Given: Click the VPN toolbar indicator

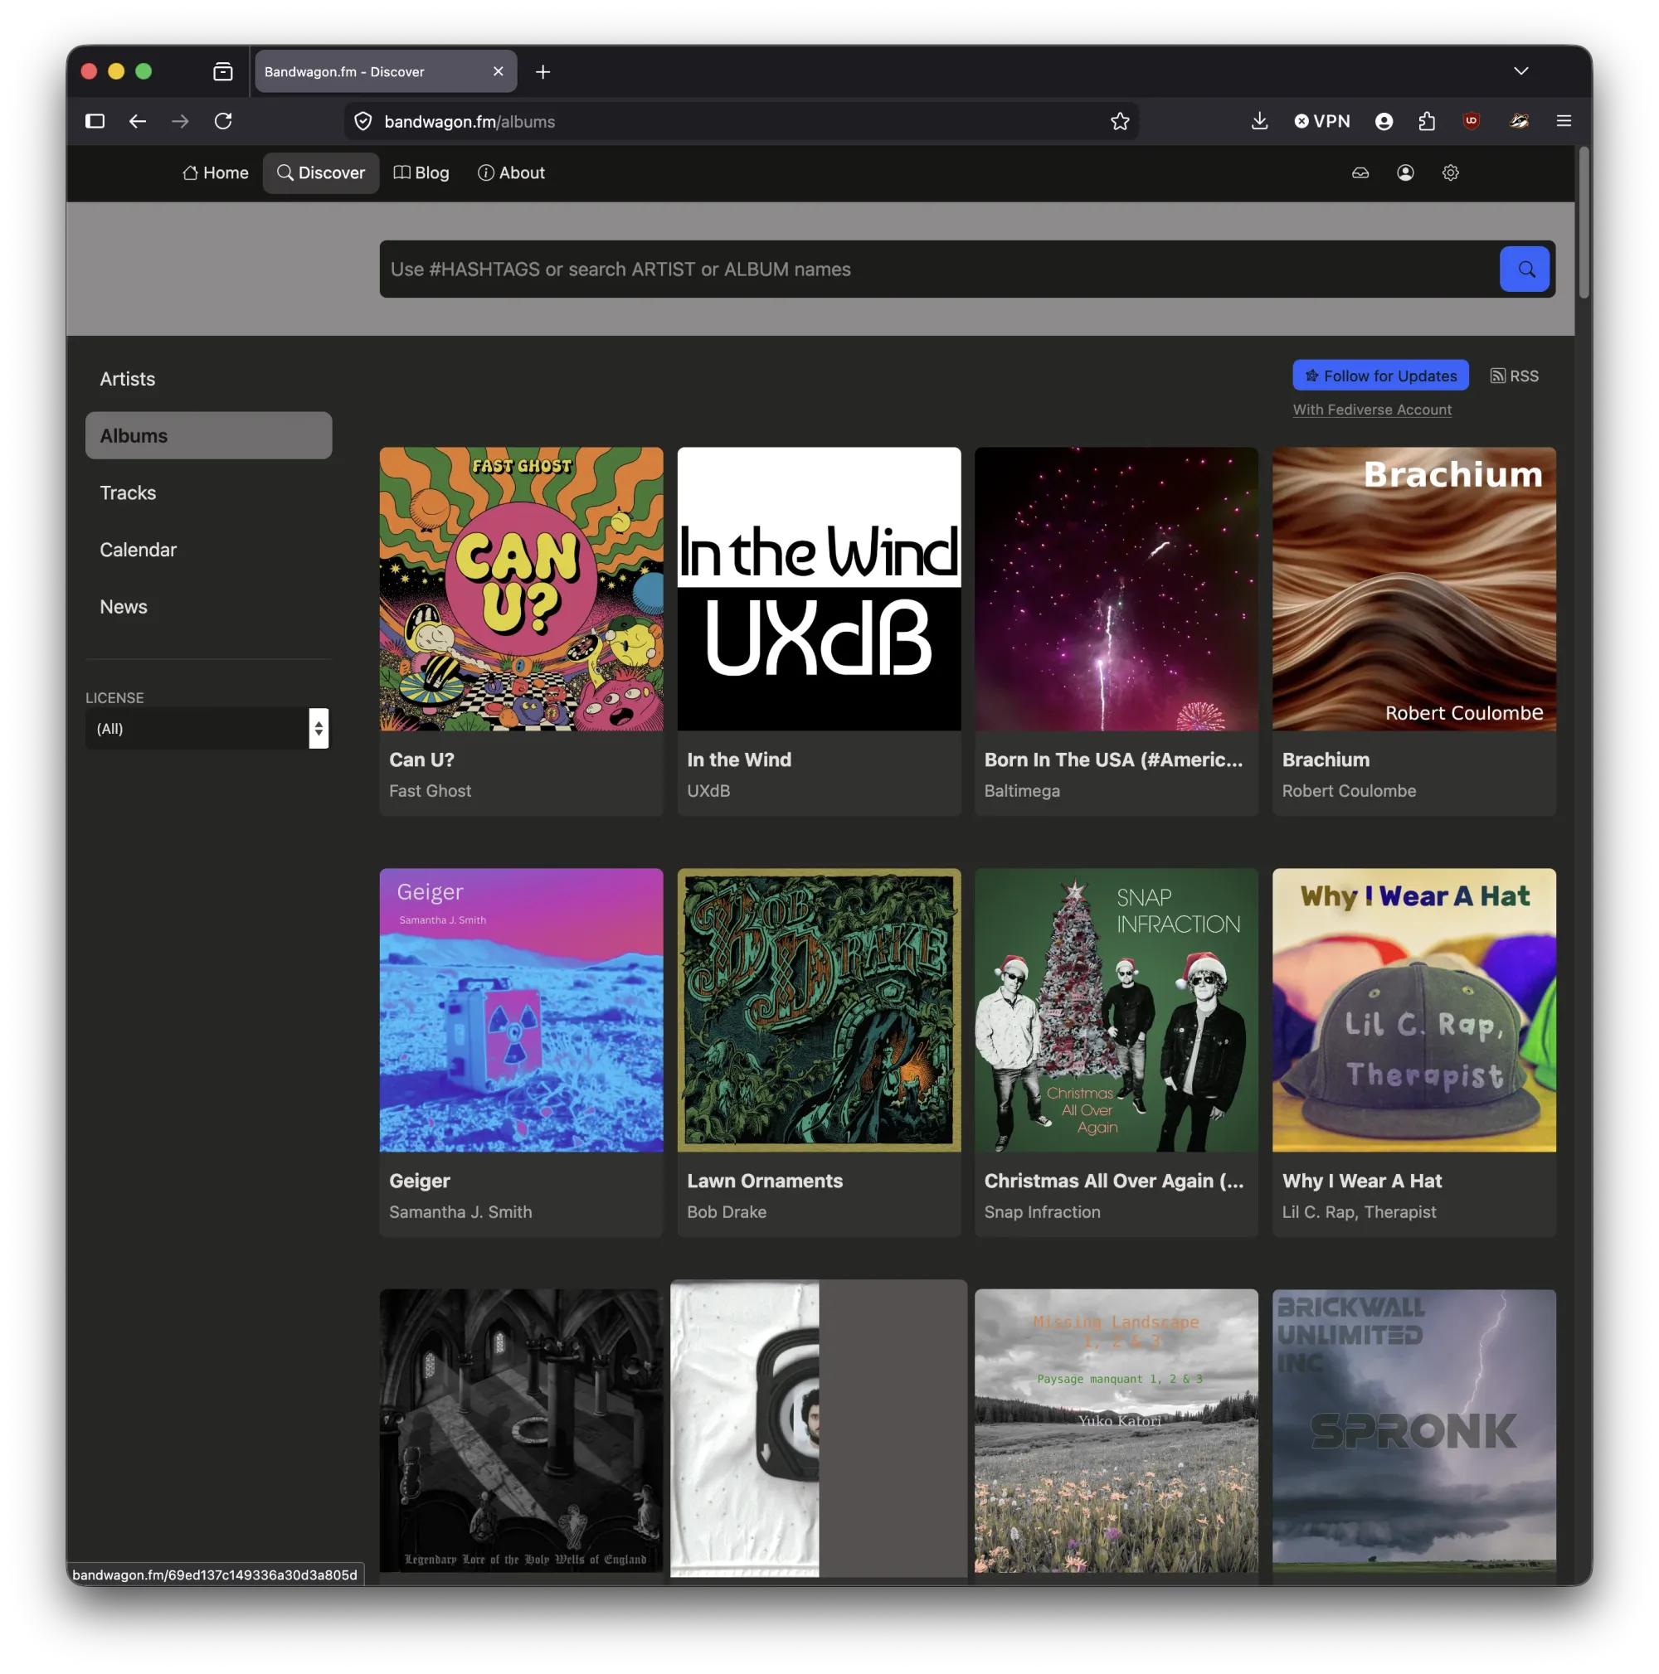Looking at the screenshot, I should (1322, 121).
